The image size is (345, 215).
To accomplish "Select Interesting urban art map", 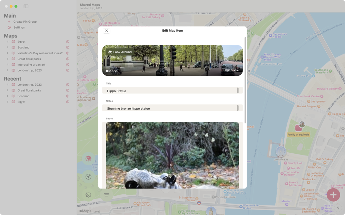I will click(x=31, y=65).
